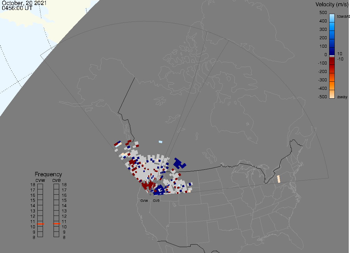Click the isolated light blue cell north of scatter
This screenshot has width=350, height=253.
coord(160,142)
